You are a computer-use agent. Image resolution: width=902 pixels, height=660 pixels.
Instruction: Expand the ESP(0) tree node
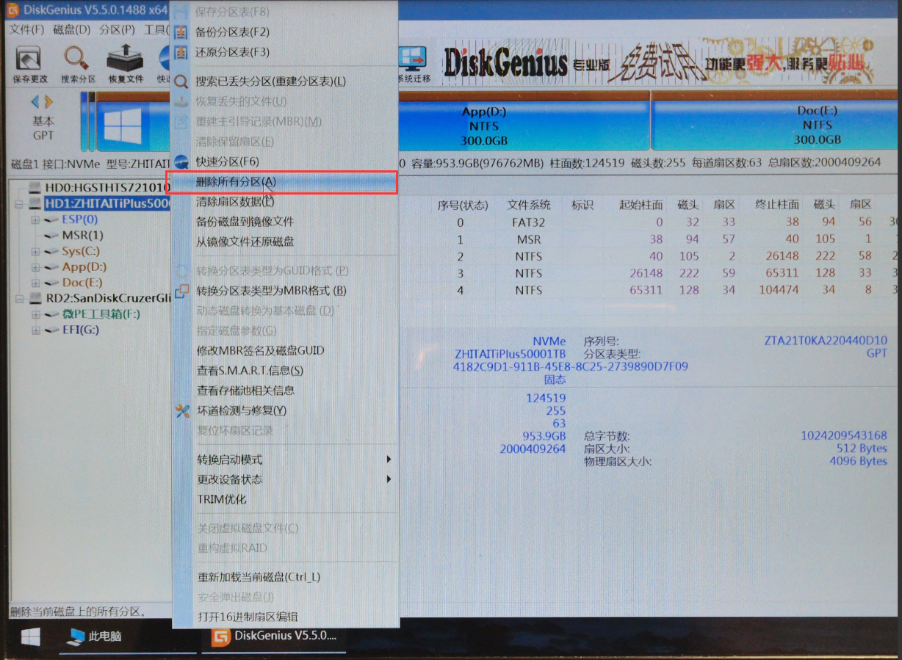click(35, 220)
